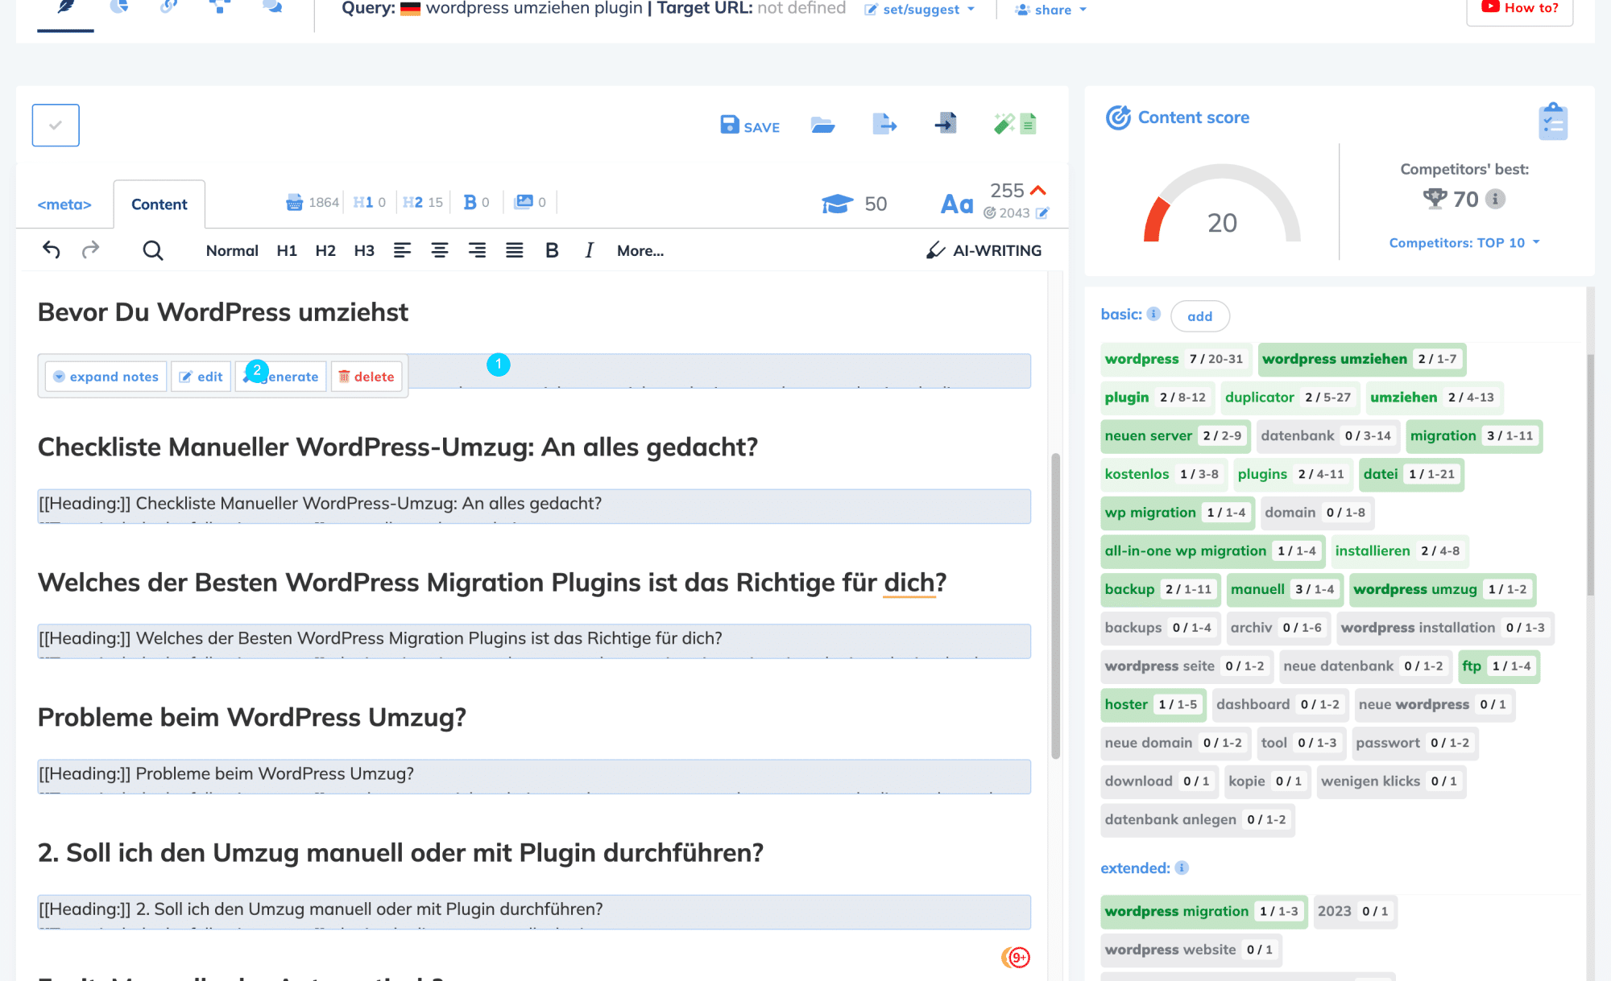Image resolution: width=1611 pixels, height=981 pixels.
Task: Click the Content score gauge showing 20
Action: point(1222,205)
